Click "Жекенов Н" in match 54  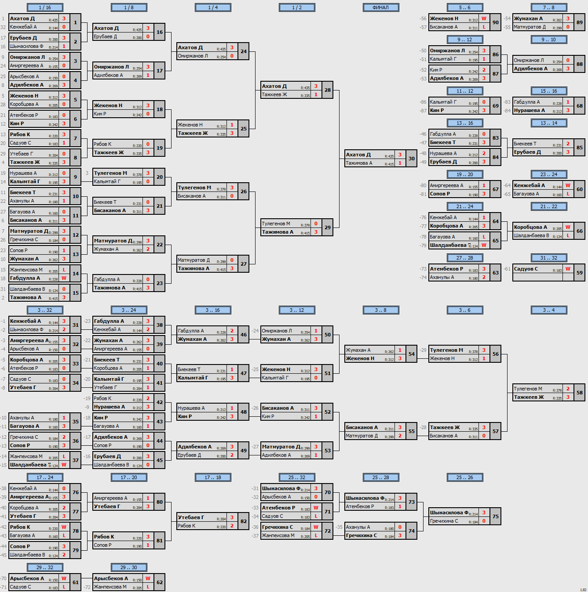[360, 358]
